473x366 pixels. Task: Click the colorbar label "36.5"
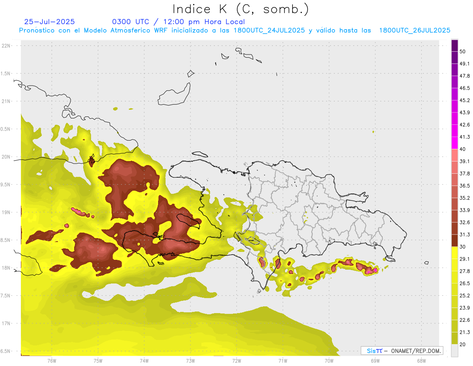pos(464,186)
